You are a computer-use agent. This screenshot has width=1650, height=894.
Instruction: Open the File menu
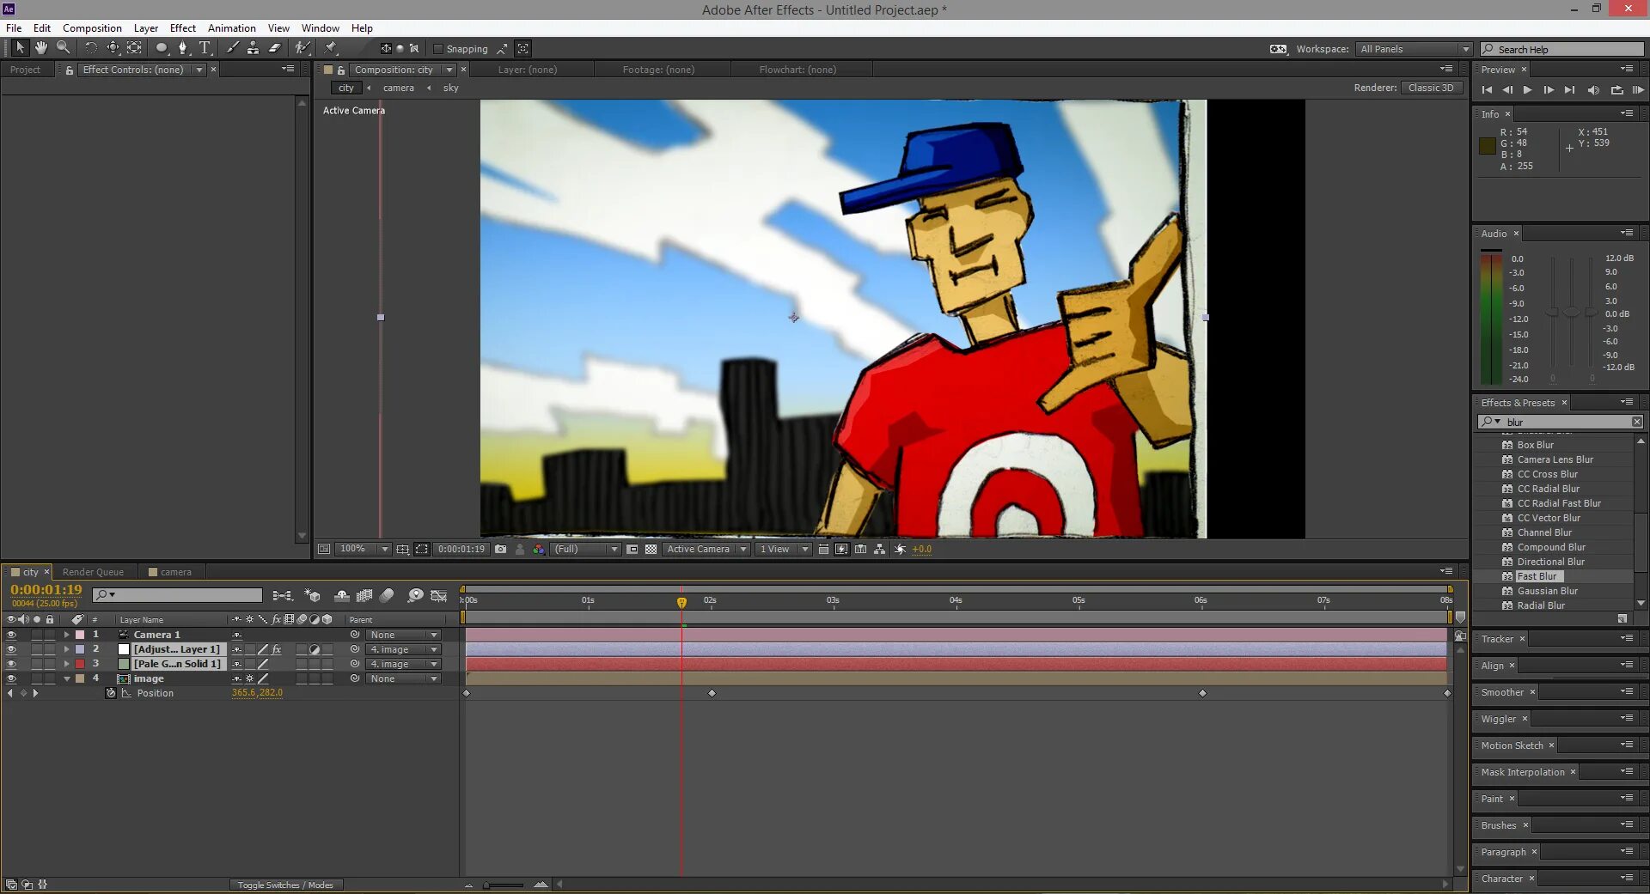[14, 28]
